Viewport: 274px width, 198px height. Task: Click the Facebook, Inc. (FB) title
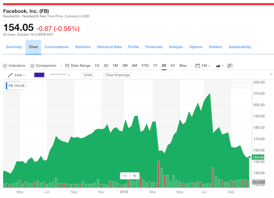click(26, 11)
